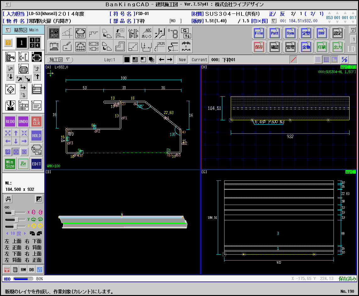Collapse the 簡易図 Main panel triangle

click(8, 30)
